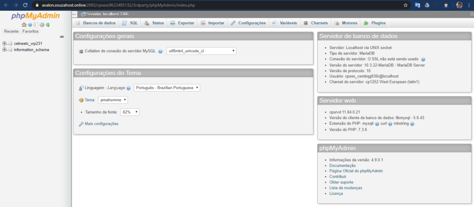The image size is (474, 207).
Task: Click the database icon of celneetc_wp231
Action: tap(10, 43)
